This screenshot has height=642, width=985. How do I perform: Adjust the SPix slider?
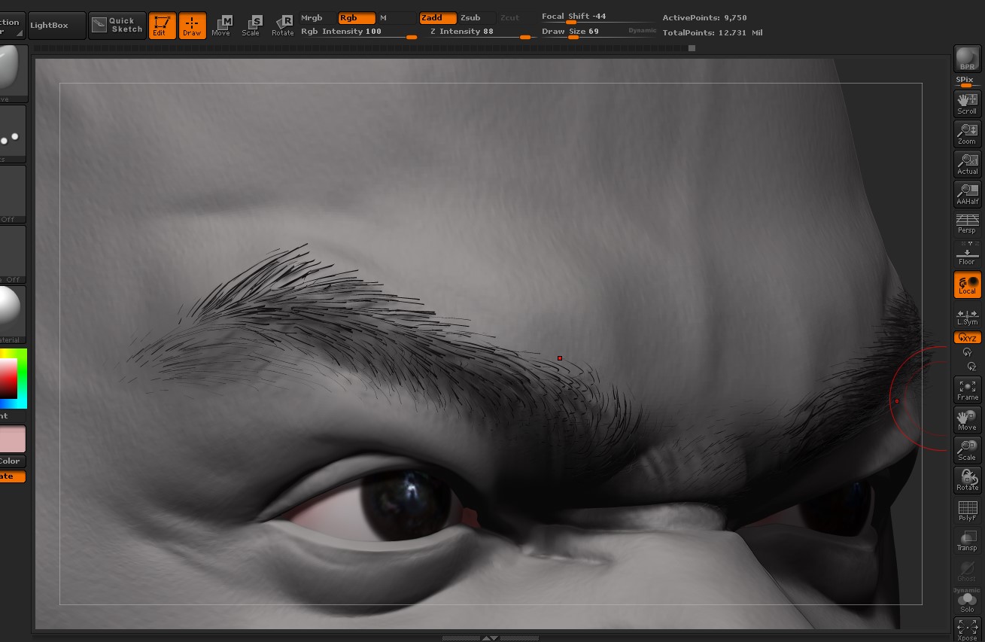[966, 81]
